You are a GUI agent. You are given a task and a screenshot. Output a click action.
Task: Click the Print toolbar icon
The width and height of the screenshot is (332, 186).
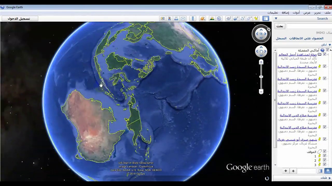[176, 18]
